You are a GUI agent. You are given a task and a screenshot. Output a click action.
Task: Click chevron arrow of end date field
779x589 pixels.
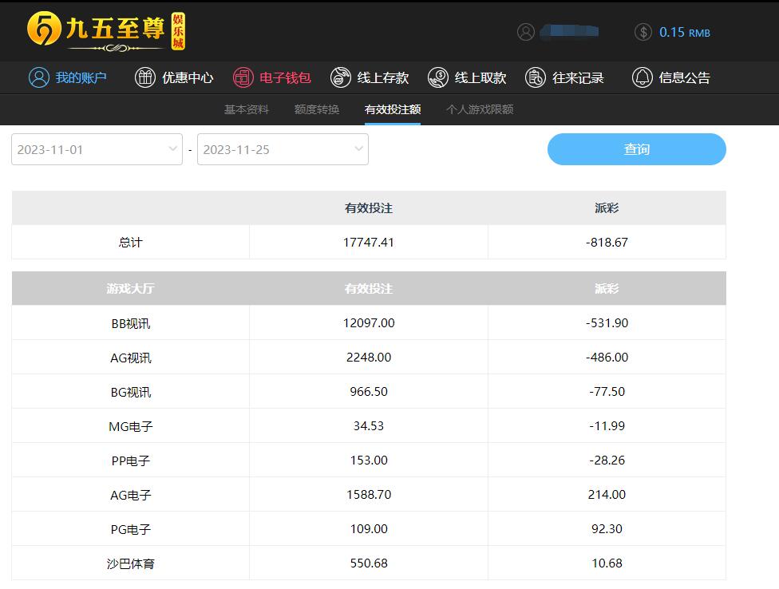coord(358,148)
